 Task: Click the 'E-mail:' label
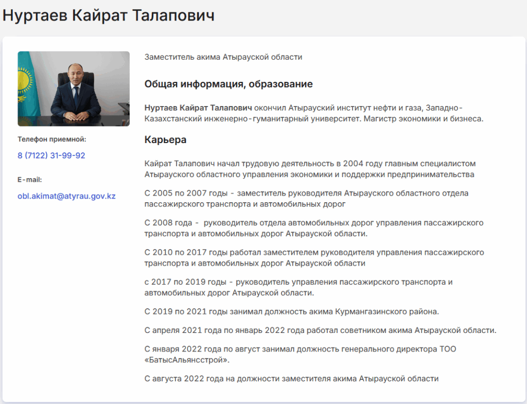coord(30,180)
